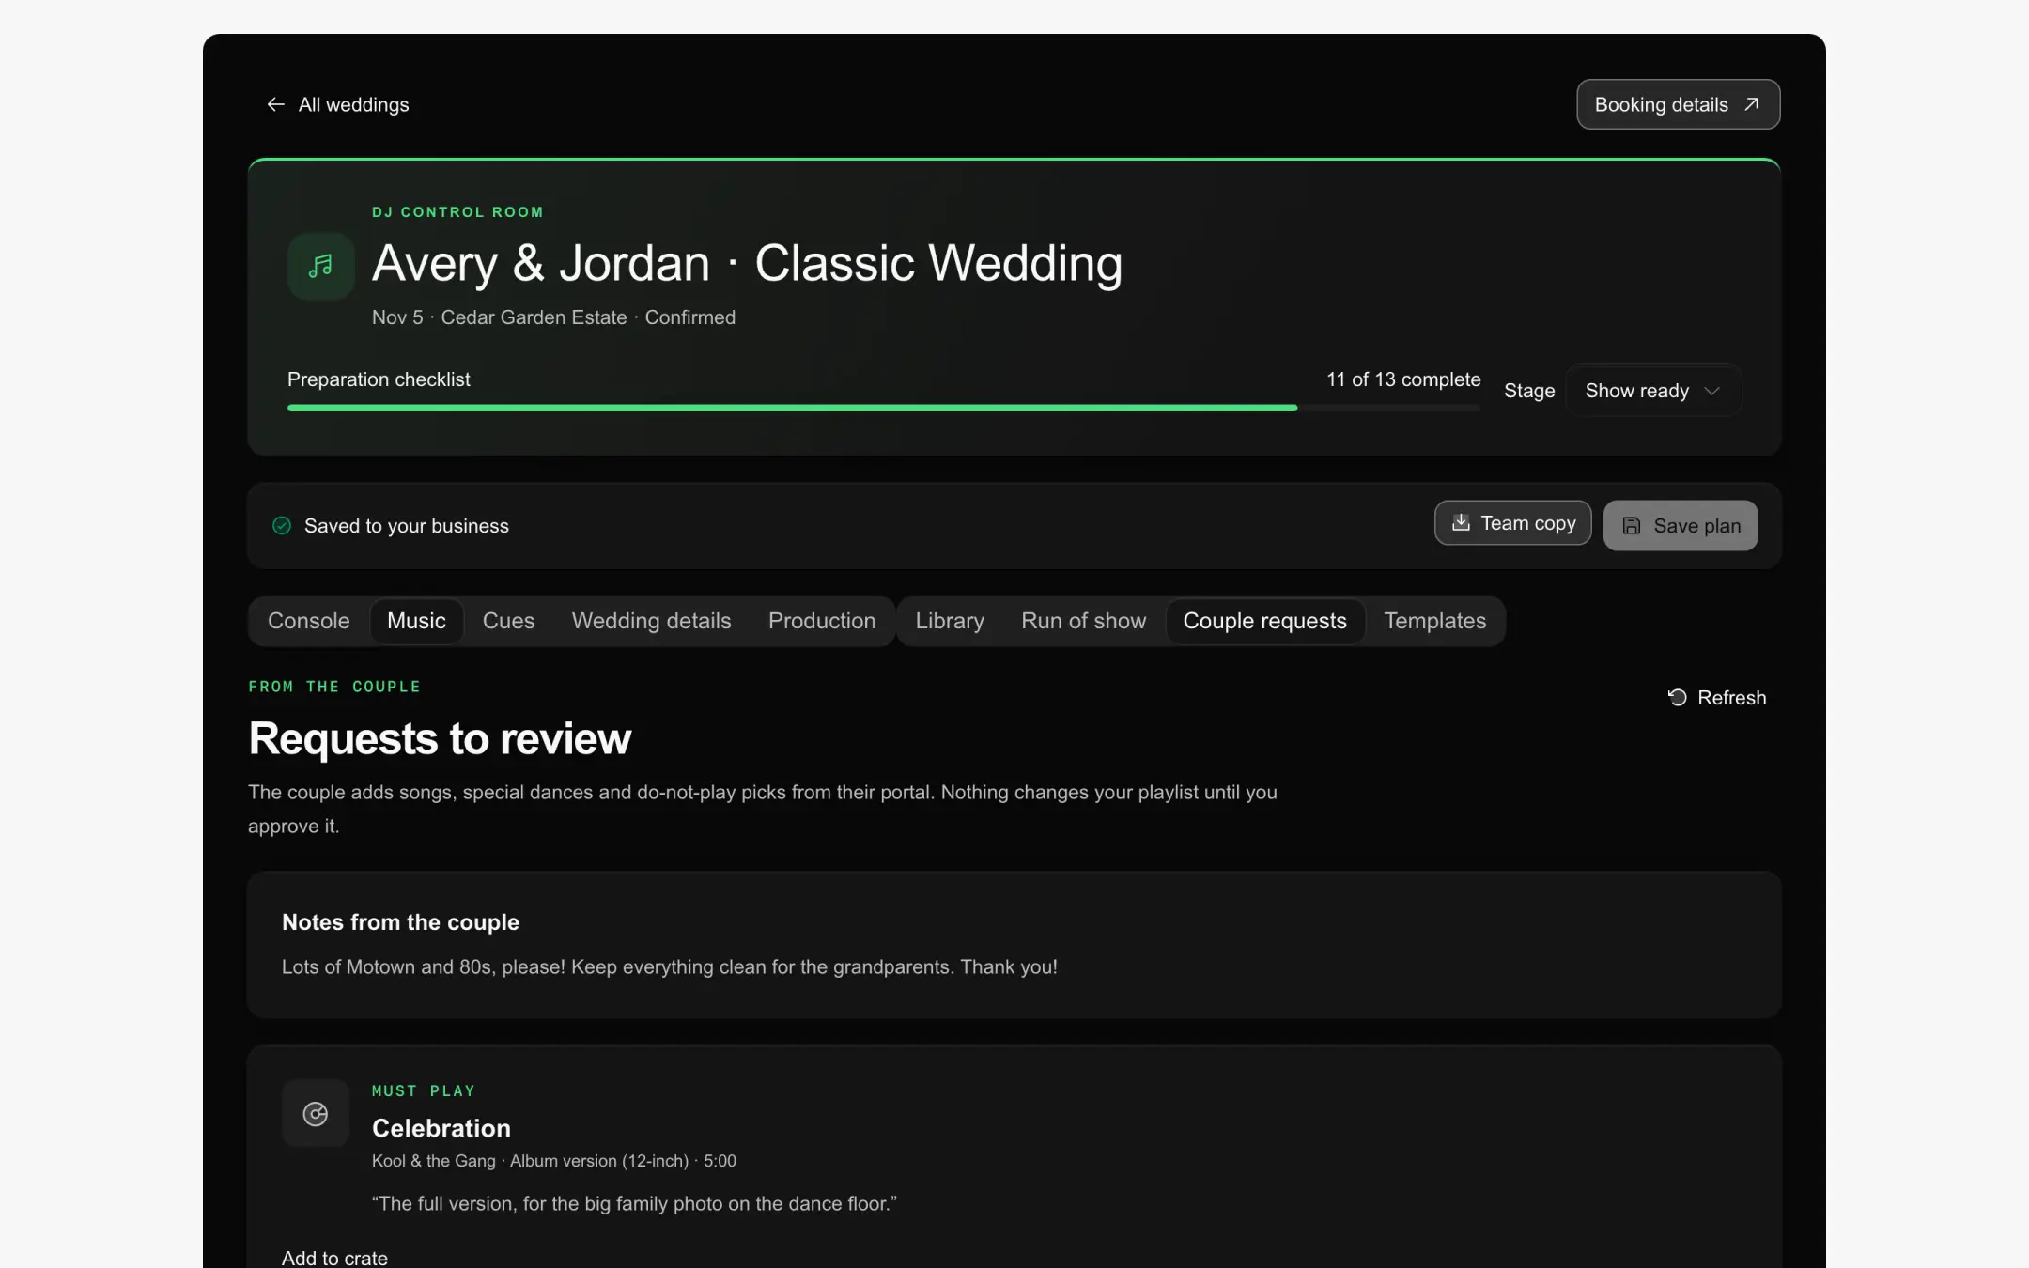Click the 'Nov 5 · Cedar Garden Estate' subtitle
This screenshot has height=1268, width=2029.
point(553,317)
